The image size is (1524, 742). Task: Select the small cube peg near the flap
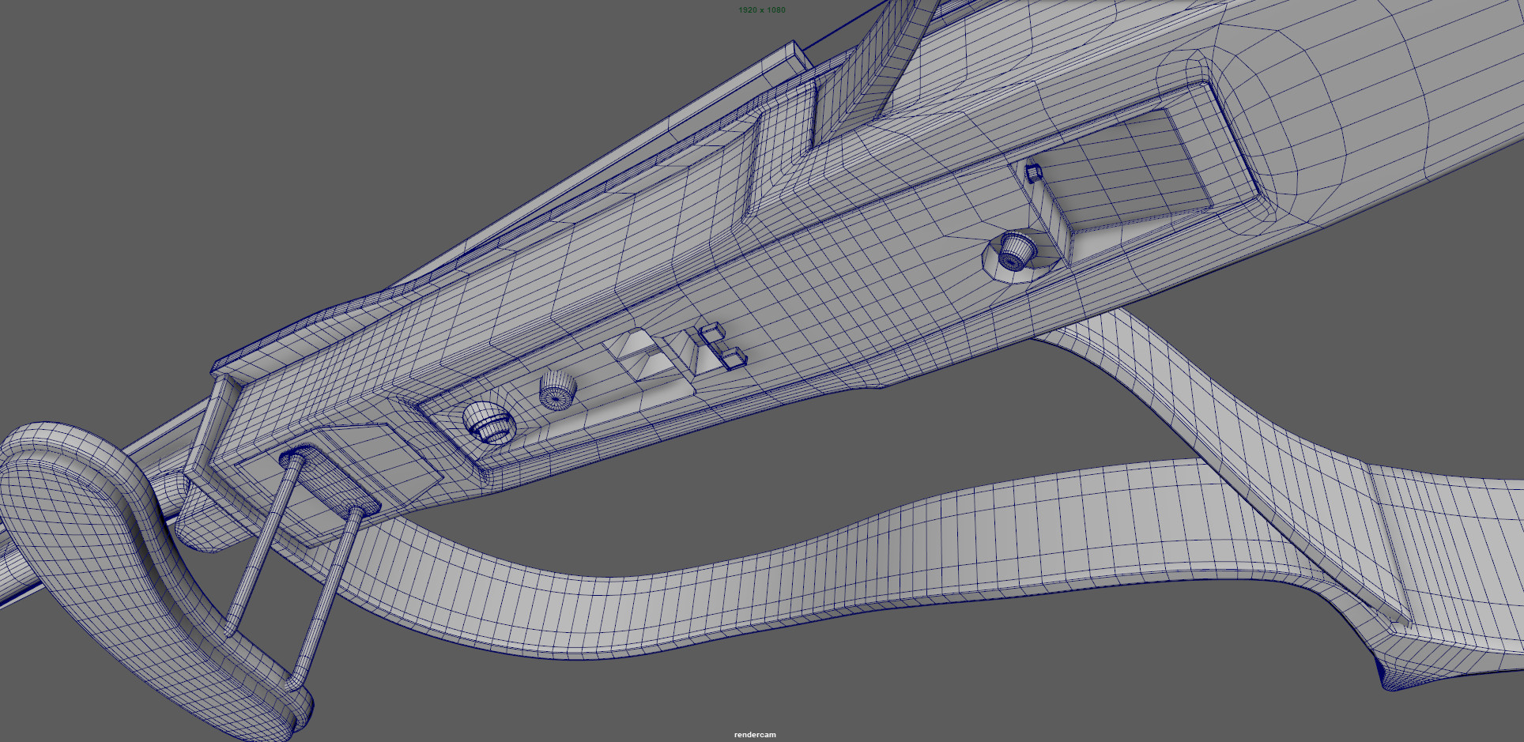coord(1033,171)
